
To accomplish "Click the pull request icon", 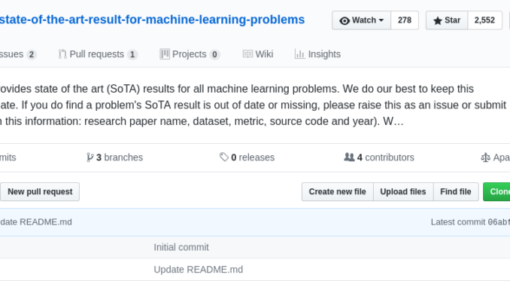I will click(62, 54).
